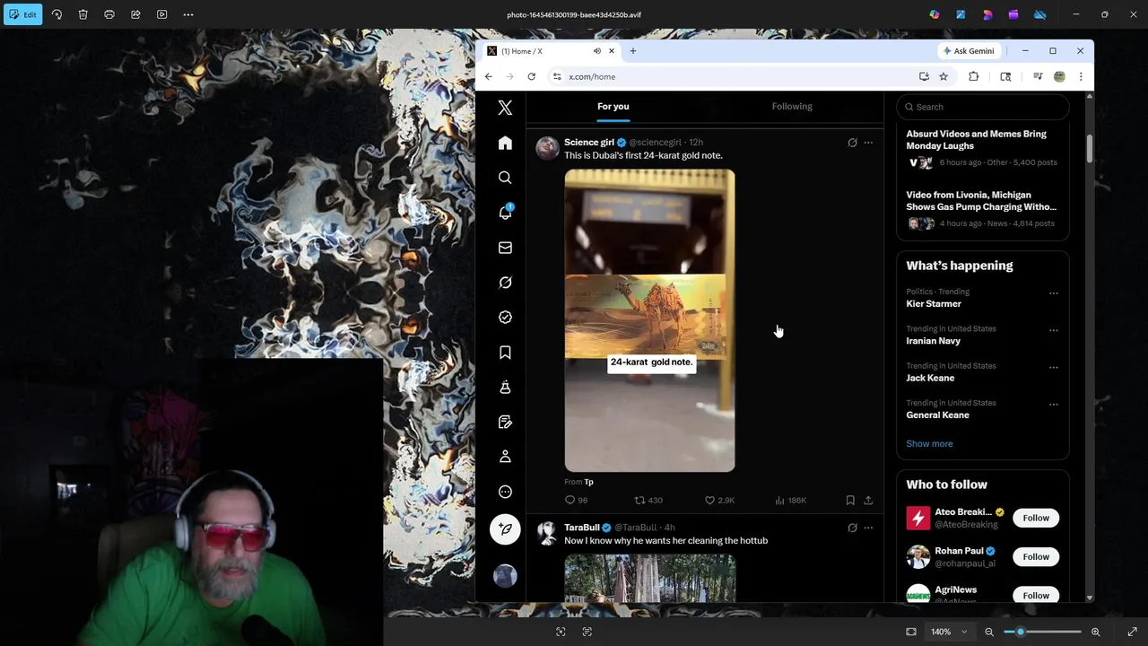Click the X Search input field
The height and width of the screenshot is (646, 1148).
point(982,107)
